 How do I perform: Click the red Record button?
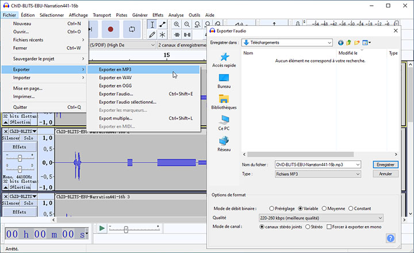(110, 29)
